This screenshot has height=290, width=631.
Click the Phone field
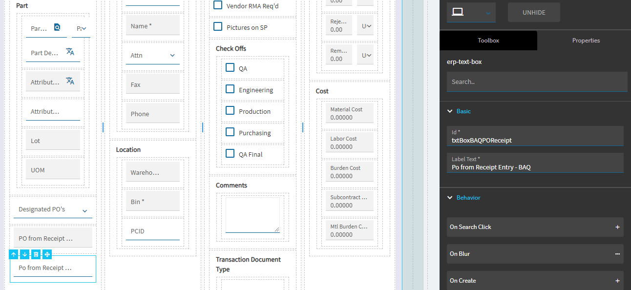coord(153,113)
